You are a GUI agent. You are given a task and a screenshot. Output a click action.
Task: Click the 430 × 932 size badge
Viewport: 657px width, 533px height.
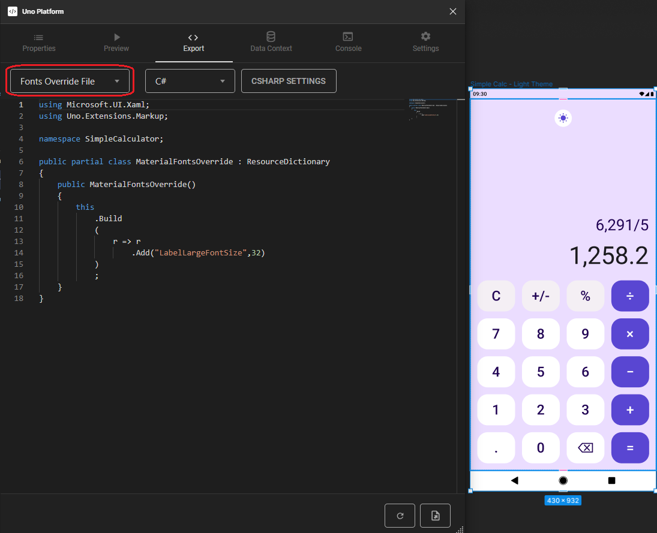[563, 500]
